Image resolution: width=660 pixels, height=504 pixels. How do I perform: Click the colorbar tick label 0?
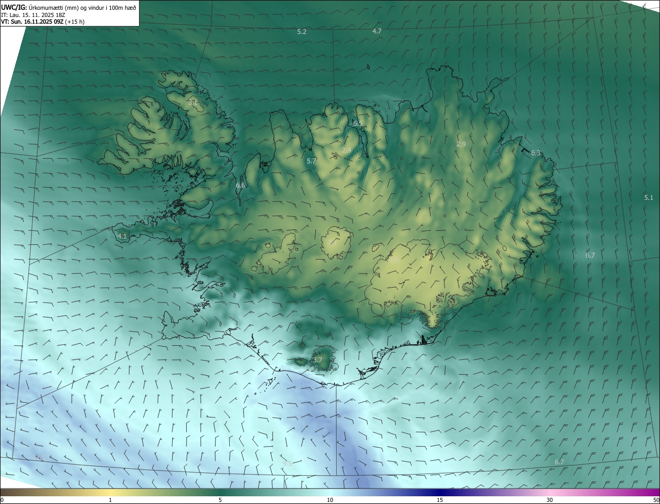pos(2,500)
